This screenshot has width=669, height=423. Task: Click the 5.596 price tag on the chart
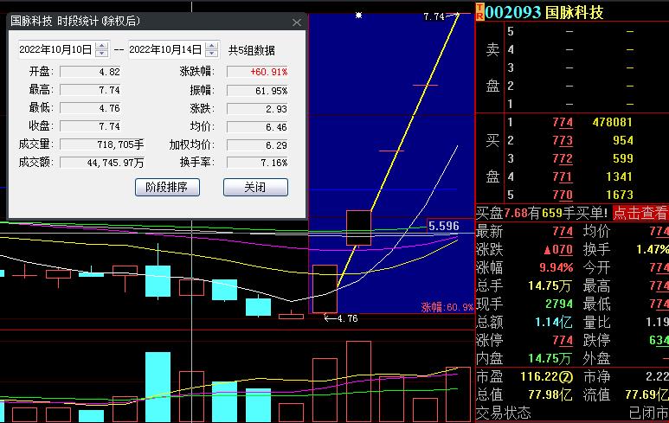[443, 226]
